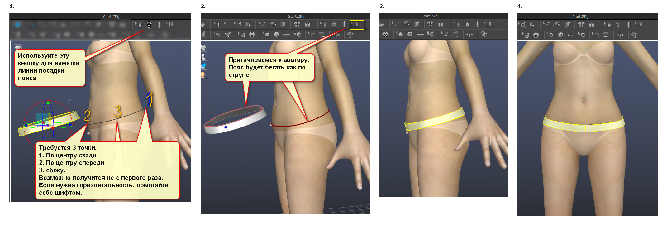Toggle the garment display icon in step 1 viewport
Image resolution: width=667 pixels, height=225 pixels.
pyautogui.click(x=18, y=47)
